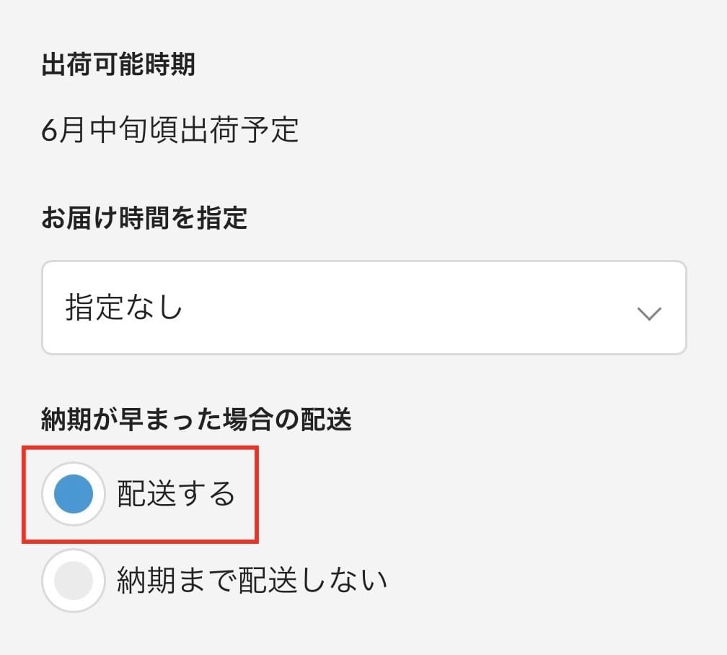Choose not to deliver before the 納期
Viewport: 727px width, 655px height.
[74, 581]
